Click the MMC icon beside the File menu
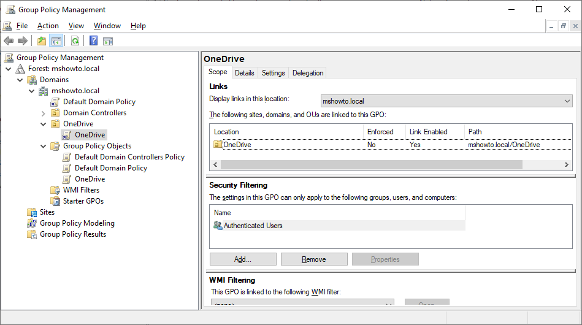Screen dimensions: 582x325 tap(7, 26)
